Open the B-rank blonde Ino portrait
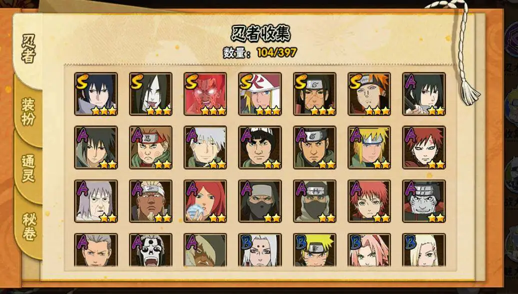The width and height of the screenshot is (518, 294). pos(424,249)
